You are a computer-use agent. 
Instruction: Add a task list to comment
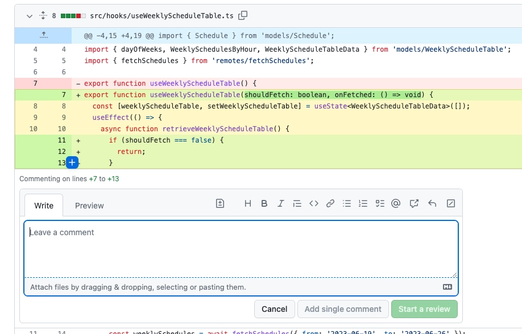380,204
